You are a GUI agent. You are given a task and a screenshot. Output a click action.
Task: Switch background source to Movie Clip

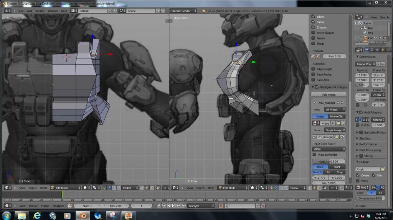[x=337, y=116]
